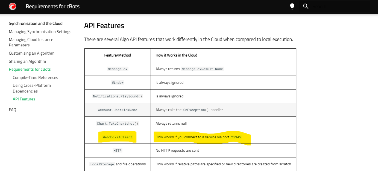378x173 pixels.
Task: Click Chart.TakeChartshot() cell
Action: (x=118, y=124)
